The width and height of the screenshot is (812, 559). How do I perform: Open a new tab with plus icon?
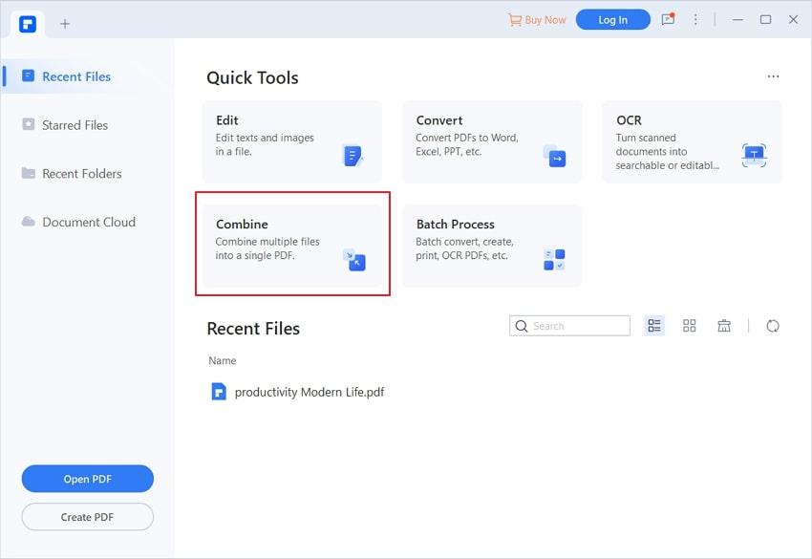pyautogui.click(x=65, y=24)
